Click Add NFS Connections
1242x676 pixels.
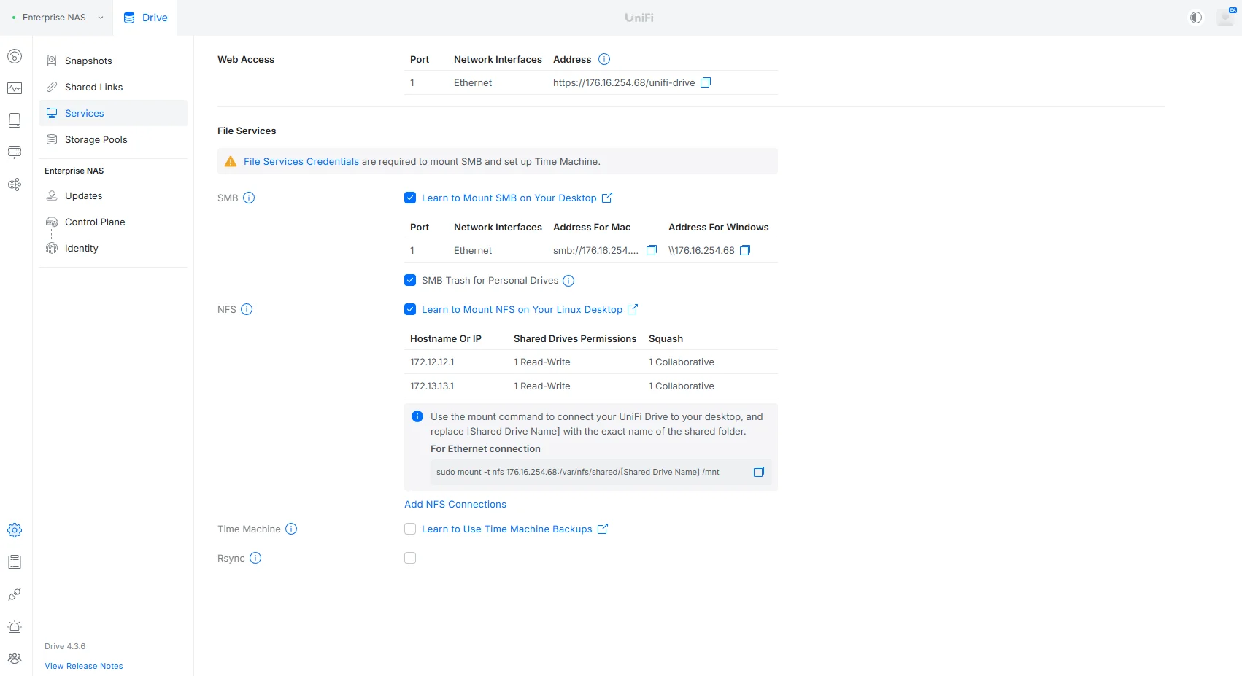tap(455, 504)
